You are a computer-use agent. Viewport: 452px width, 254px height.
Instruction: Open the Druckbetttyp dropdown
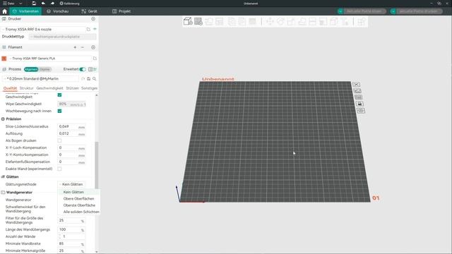pos(62,37)
